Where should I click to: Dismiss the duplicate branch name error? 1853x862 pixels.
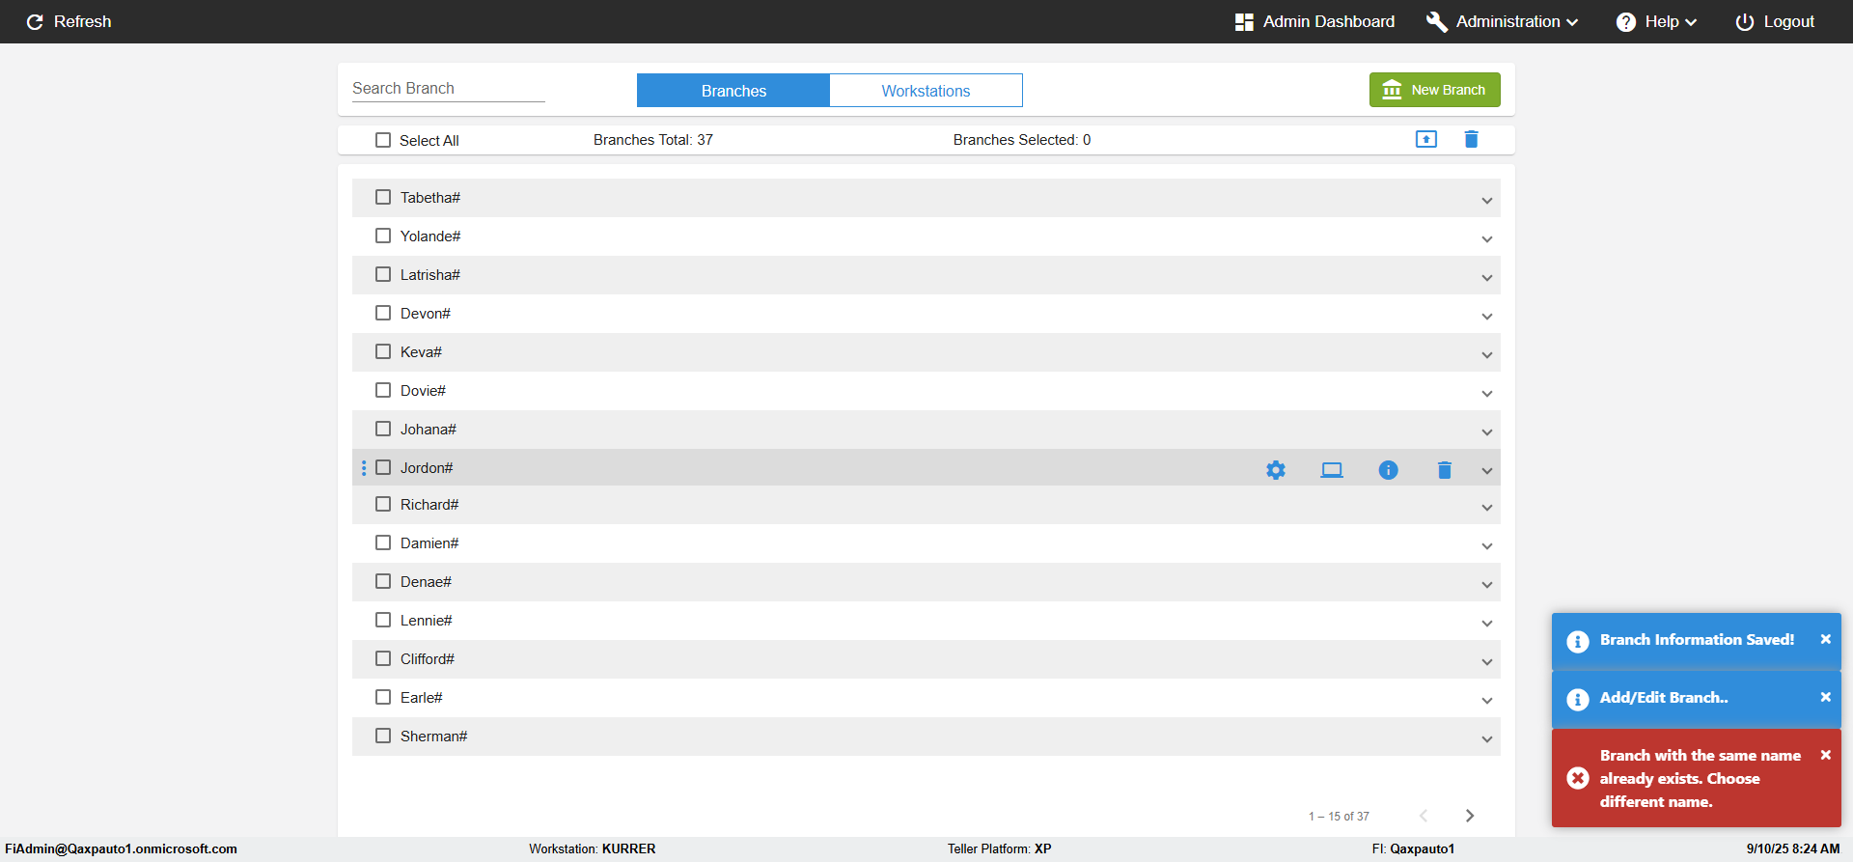point(1826,755)
